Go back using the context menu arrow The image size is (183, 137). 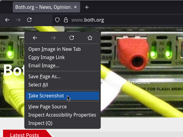[x=35, y=38]
